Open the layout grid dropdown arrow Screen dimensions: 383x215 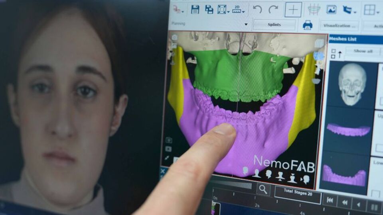click(378, 12)
